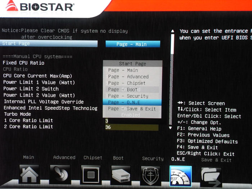This screenshot has width=252, height=189.
Task: Open the Boot drives icon
Action: (x=121, y=175)
